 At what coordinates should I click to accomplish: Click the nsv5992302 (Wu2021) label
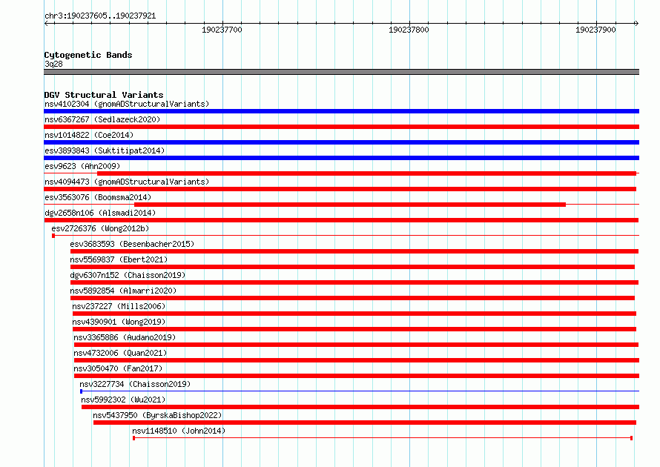coord(123,400)
